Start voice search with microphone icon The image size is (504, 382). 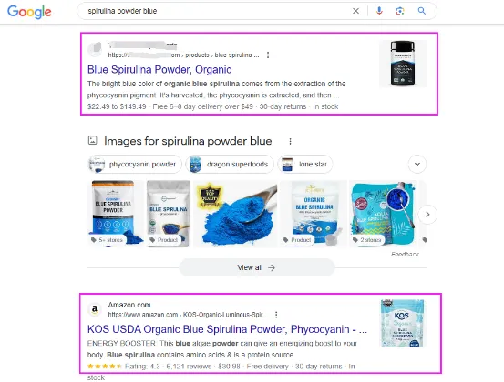(379, 11)
